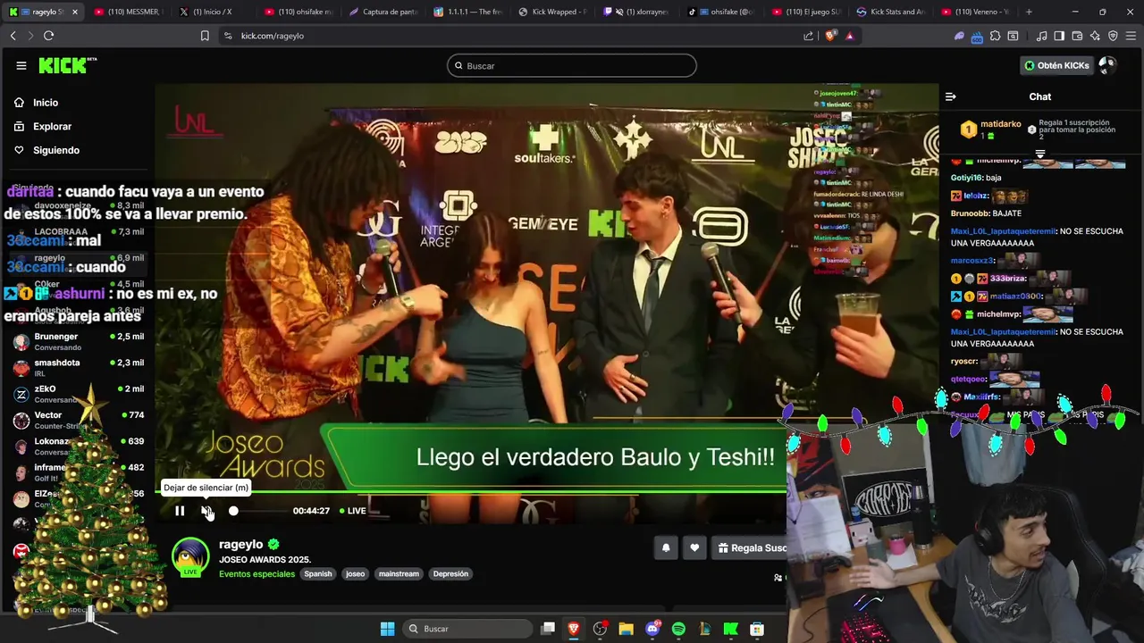Viewport: 1144px width, 643px height.
Task: Select the mainstream tag
Action: coord(399,574)
